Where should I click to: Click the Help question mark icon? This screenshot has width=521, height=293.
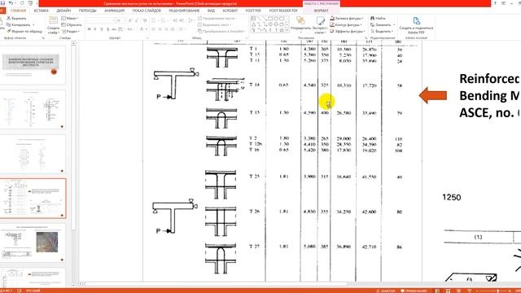tap(495, 3)
